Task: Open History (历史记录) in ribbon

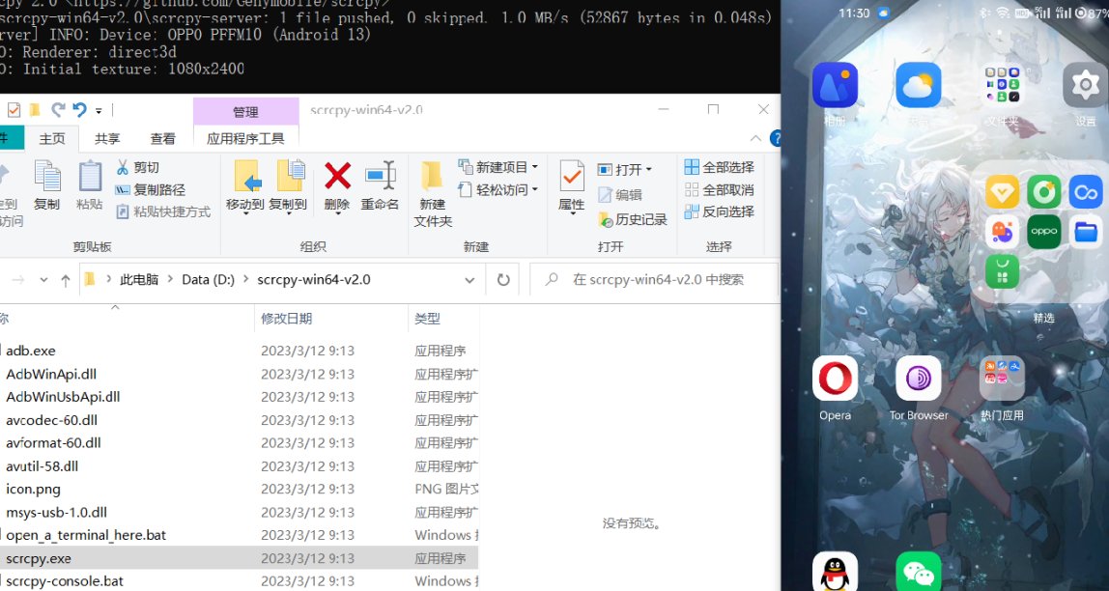Action: point(633,219)
